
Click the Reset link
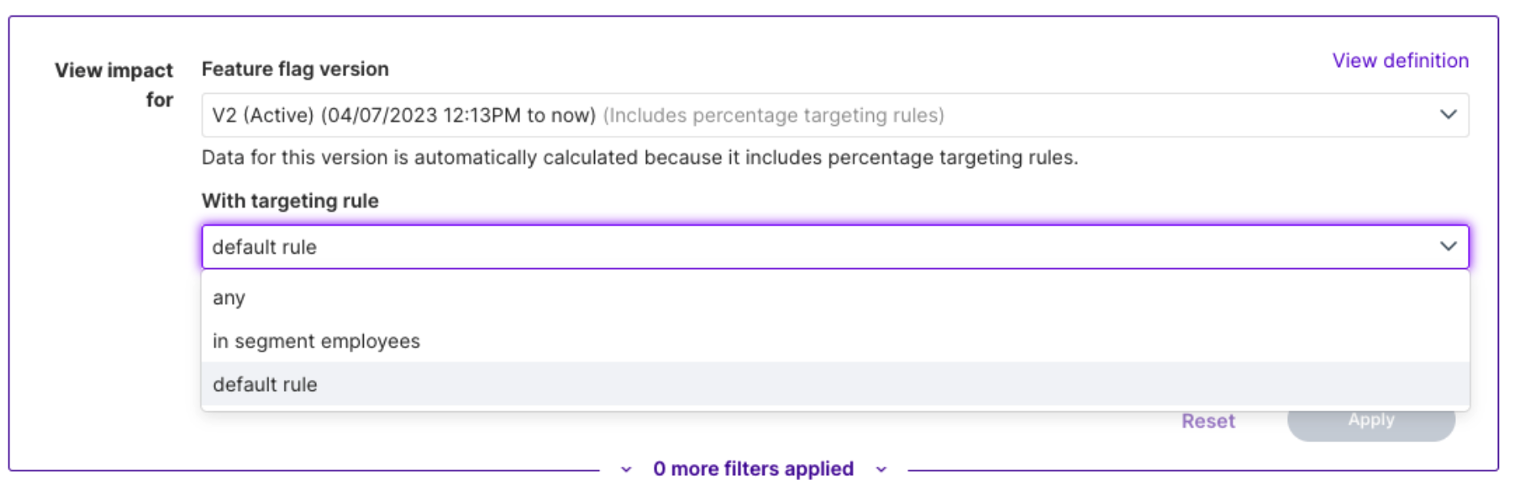pyautogui.click(x=1208, y=421)
